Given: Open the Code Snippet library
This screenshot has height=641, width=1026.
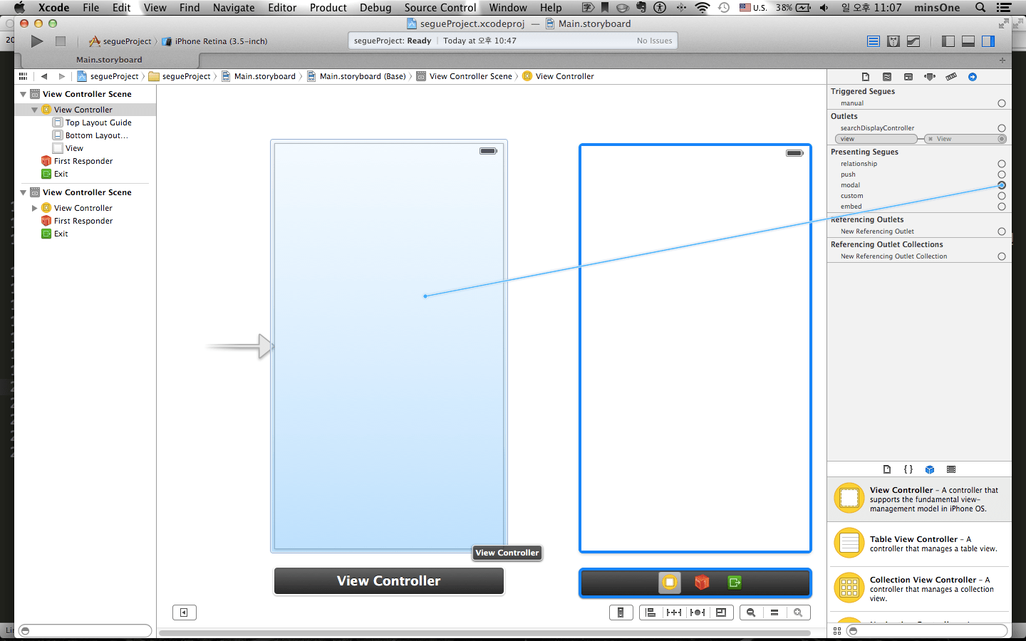Looking at the screenshot, I should coord(908,469).
